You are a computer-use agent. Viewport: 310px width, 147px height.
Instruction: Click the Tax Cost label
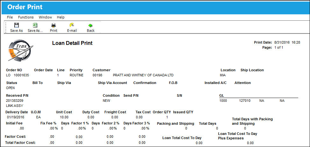[x=143, y=112]
